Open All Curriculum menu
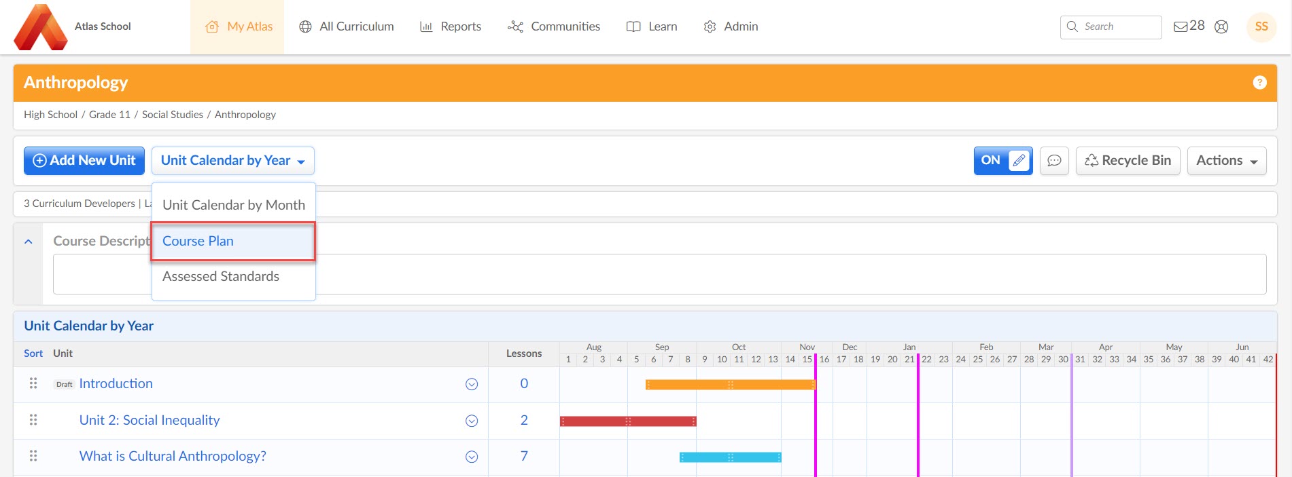Viewport: 1292px width, 477px height. click(x=347, y=26)
